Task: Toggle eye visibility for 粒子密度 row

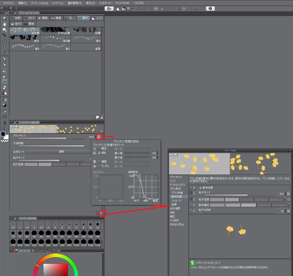Action: tap(191, 200)
